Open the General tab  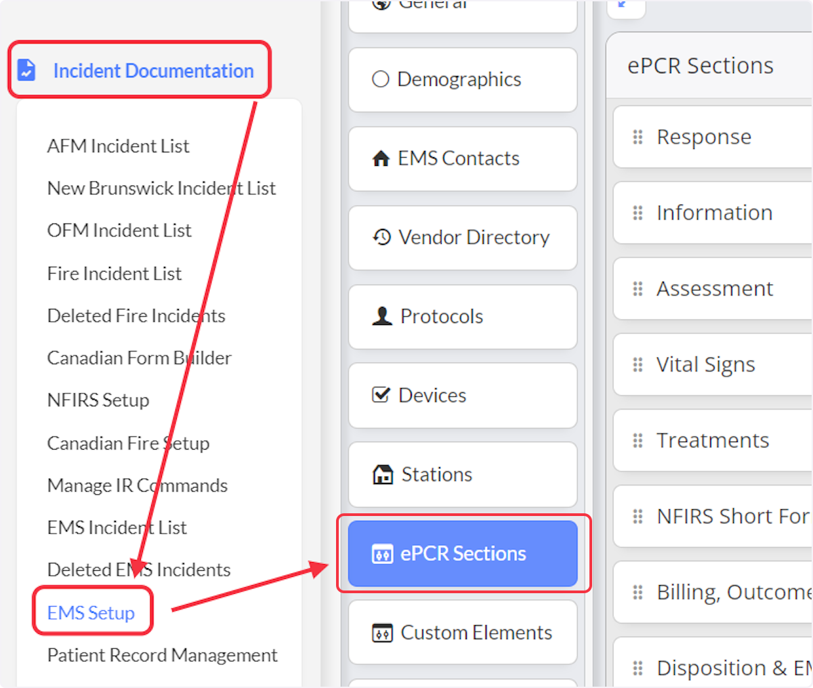[463, 15]
